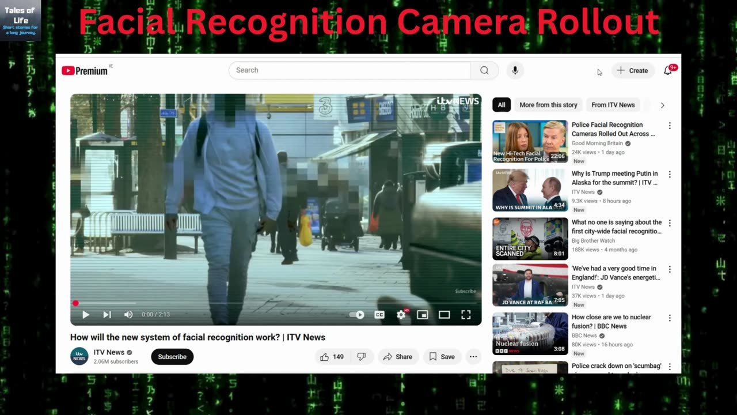Screen dimensions: 737x415
Task: Open Trump and Putin summit video thumbnail
Action: click(530, 190)
